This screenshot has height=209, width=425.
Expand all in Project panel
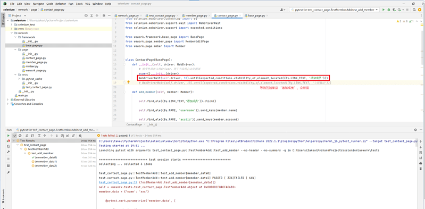tap(91, 16)
